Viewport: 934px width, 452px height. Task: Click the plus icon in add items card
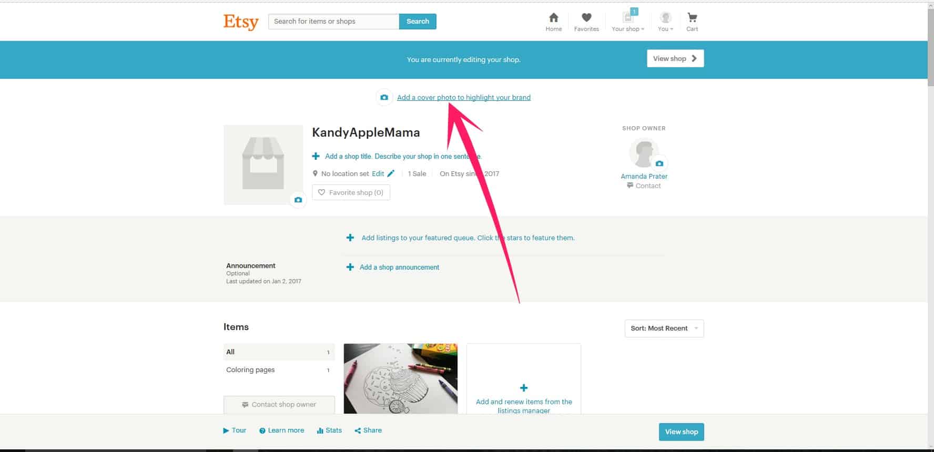524,388
